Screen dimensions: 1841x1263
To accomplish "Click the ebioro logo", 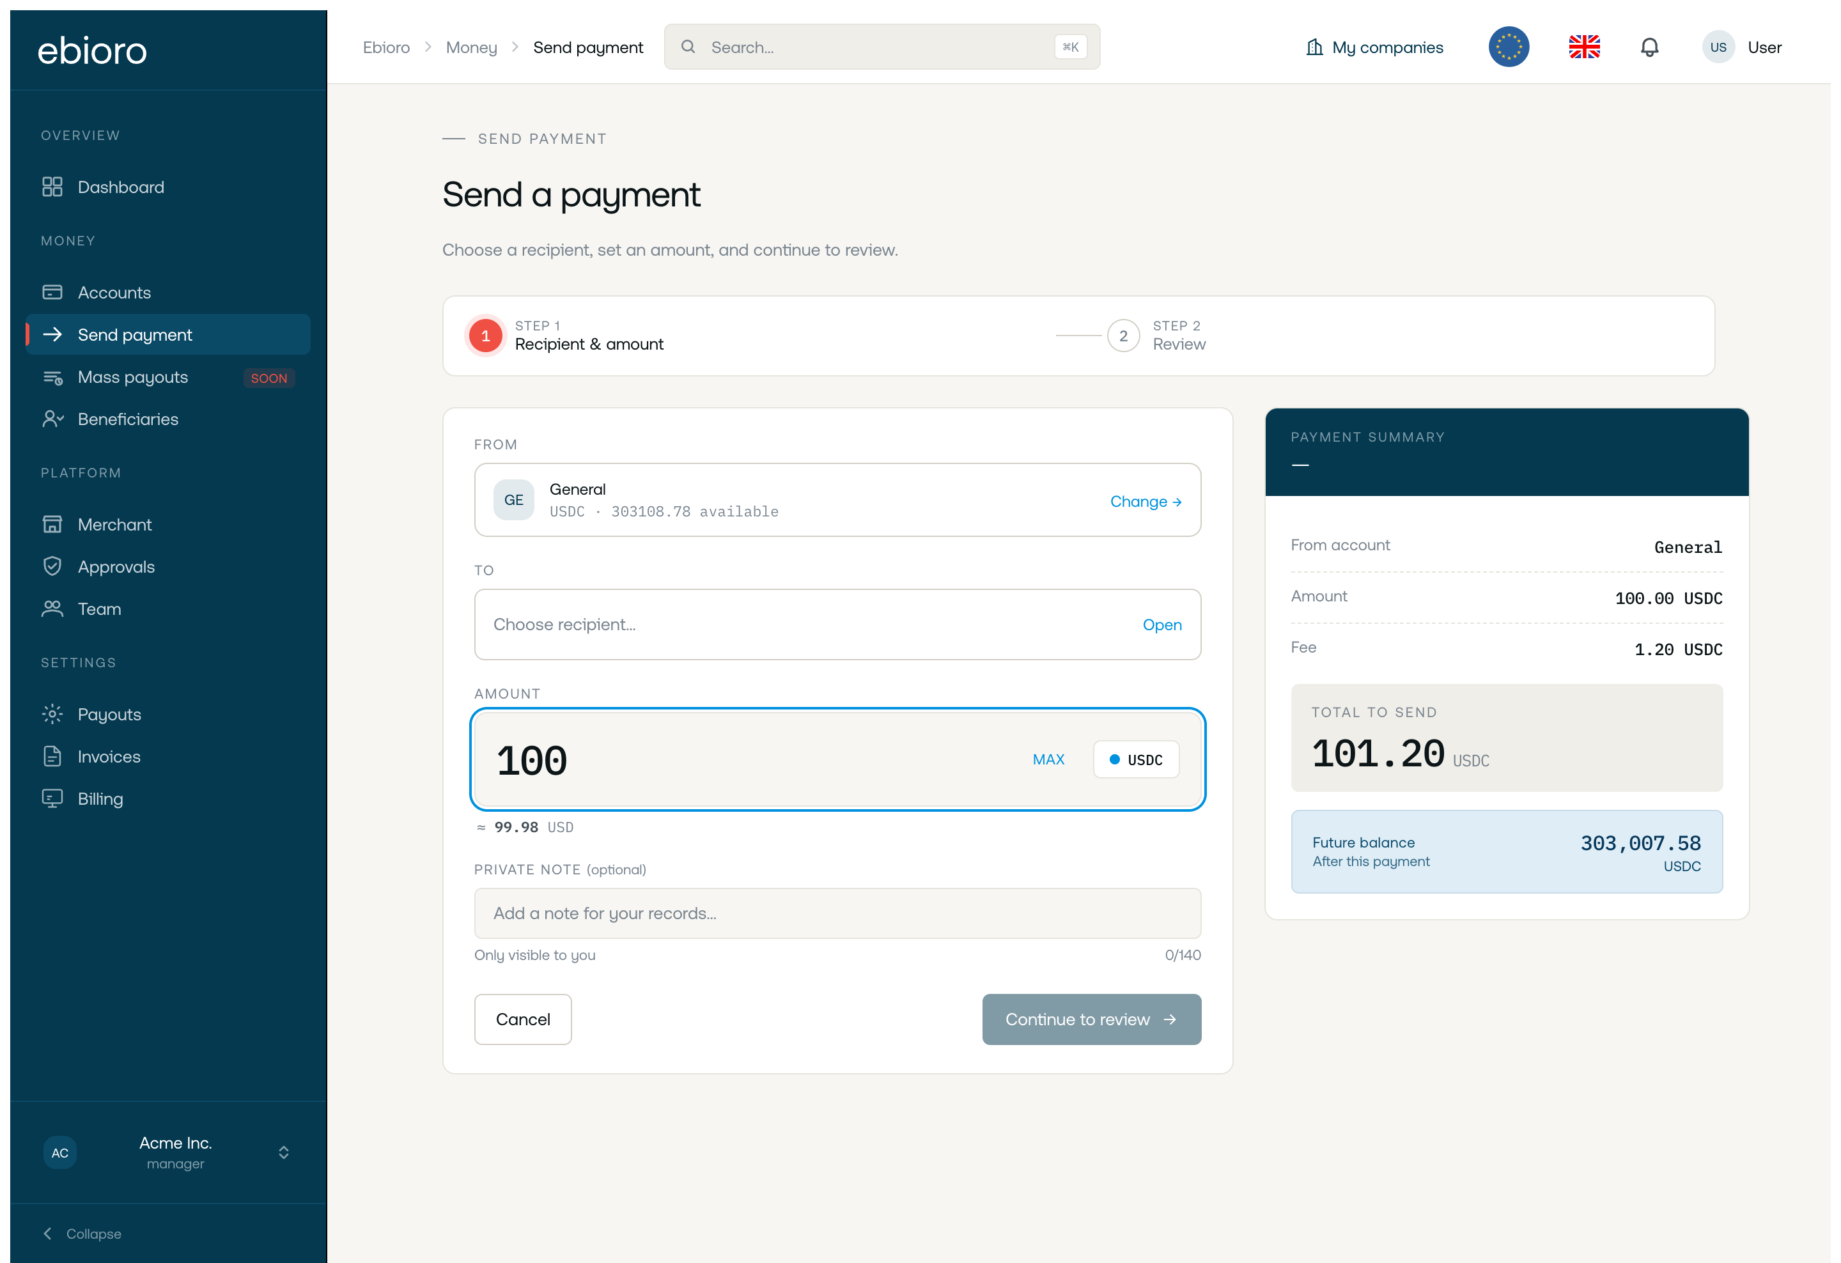I will pos(92,50).
